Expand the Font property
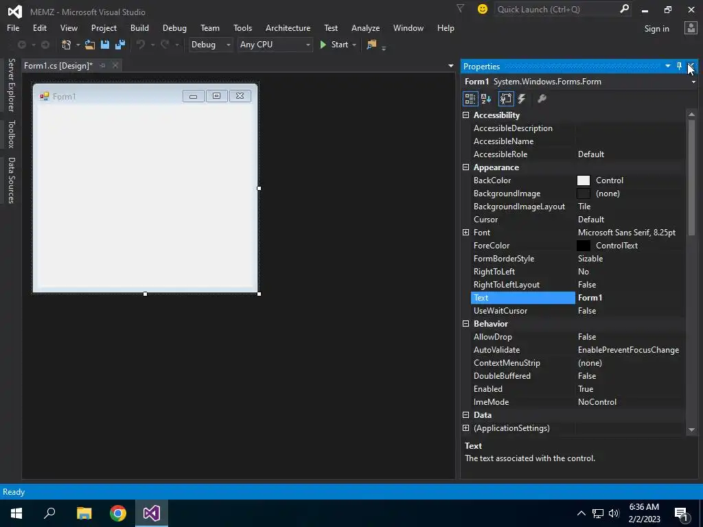This screenshot has height=527, width=703. tap(466, 232)
